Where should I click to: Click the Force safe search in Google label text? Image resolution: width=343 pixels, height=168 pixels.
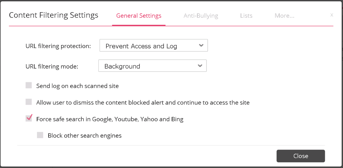pyautogui.click(x=110, y=119)
